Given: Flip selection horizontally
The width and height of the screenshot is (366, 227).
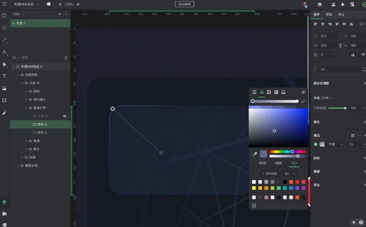Looking at the screenshot, I should [353, 55].
